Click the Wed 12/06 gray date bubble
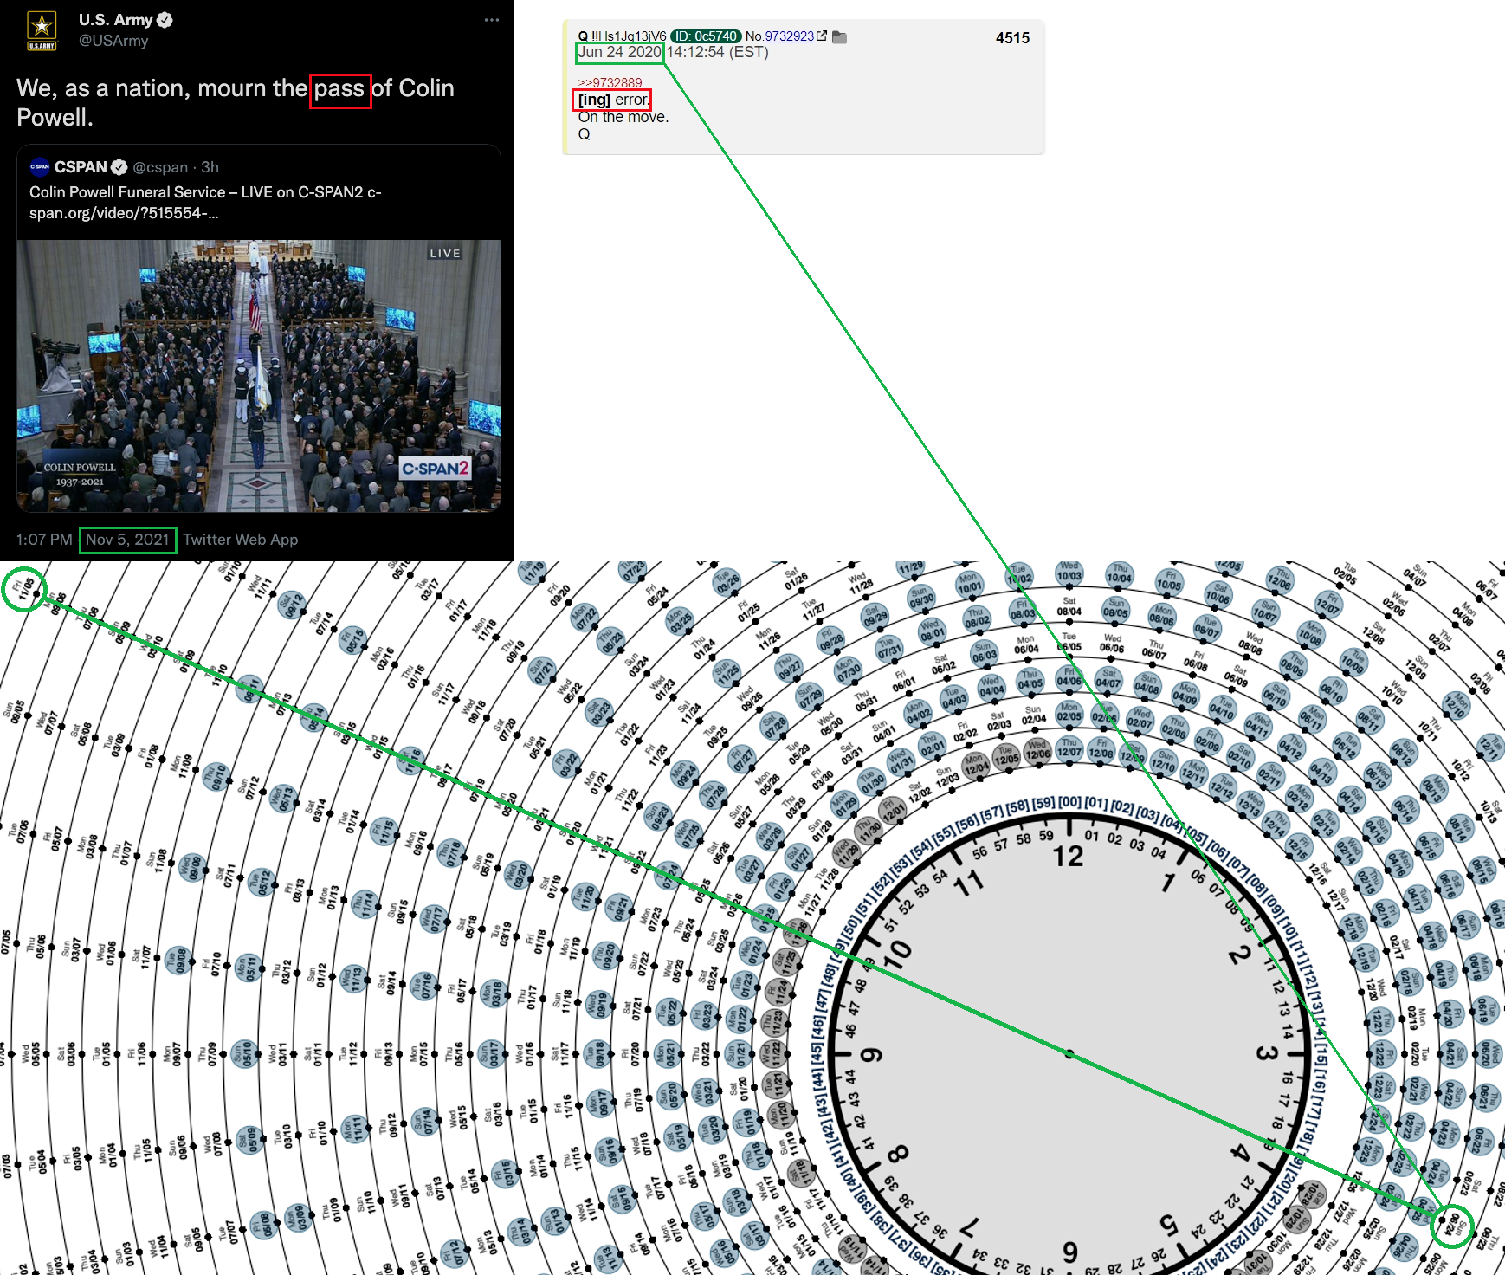 click(1037, 750)
